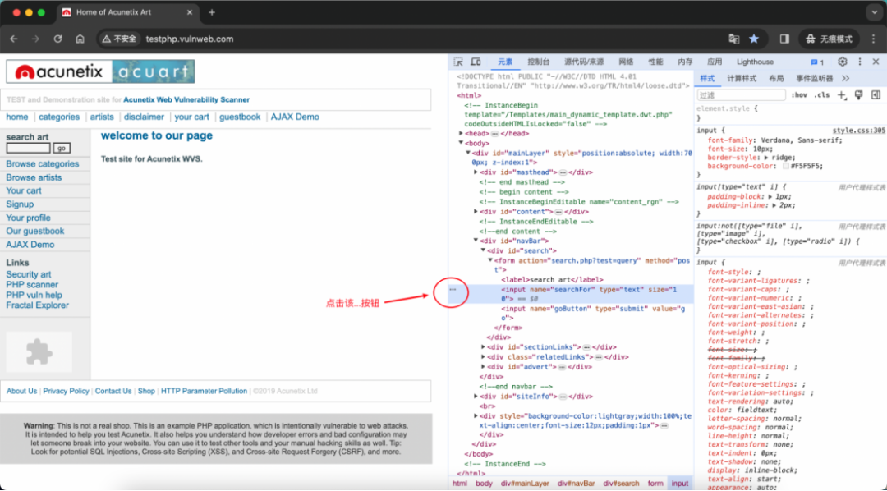
Task: Click the paintbrush rendering icon in Styles toolbar
Action: coord(859,95)
